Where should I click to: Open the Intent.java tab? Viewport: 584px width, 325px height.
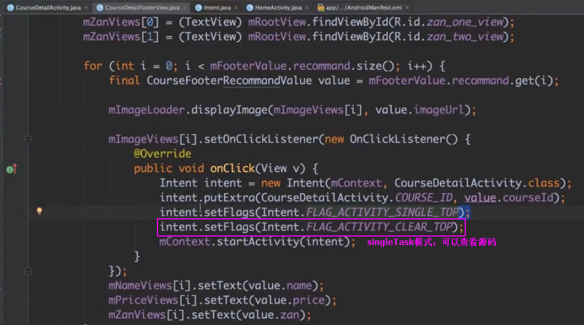point(217,8)
